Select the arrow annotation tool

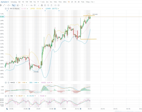point(27,5)
